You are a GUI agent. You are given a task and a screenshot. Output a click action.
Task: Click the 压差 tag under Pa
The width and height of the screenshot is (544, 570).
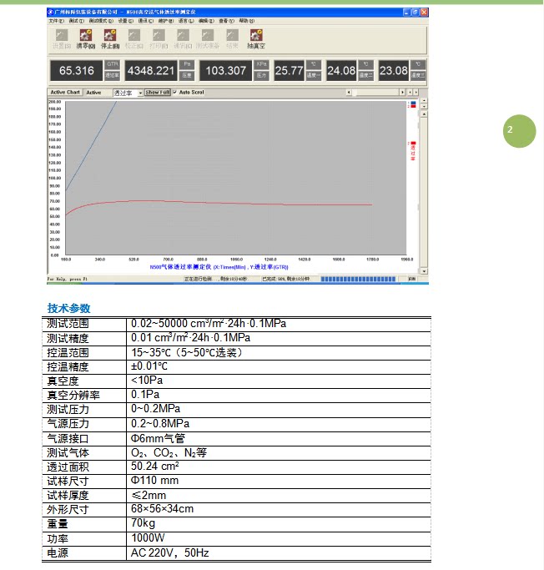pyautogui.click(x=187, y=75)
